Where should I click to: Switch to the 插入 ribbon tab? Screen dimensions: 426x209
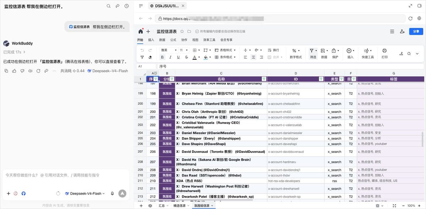point(151,40)
